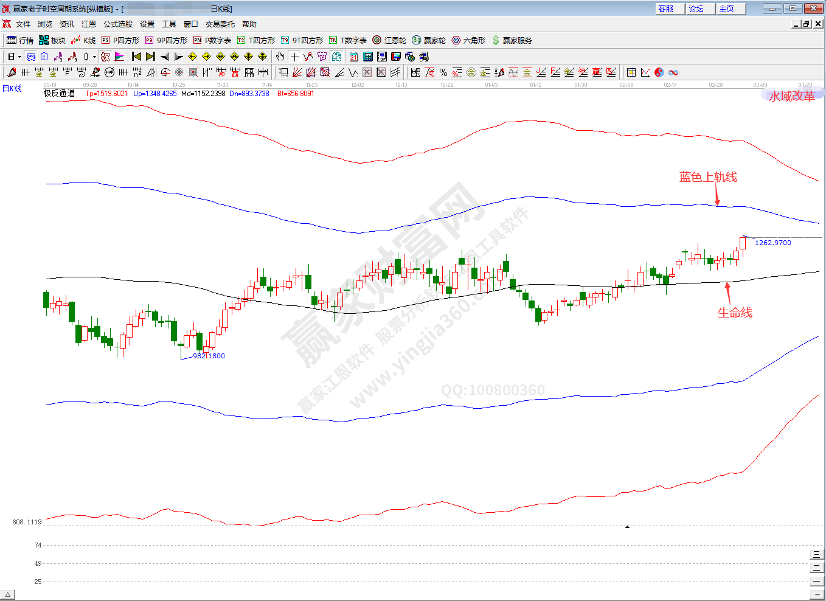This screenshot has width=826, height=601.
Task: Click the blue infinity symbol icon
Action: [673, 72]
